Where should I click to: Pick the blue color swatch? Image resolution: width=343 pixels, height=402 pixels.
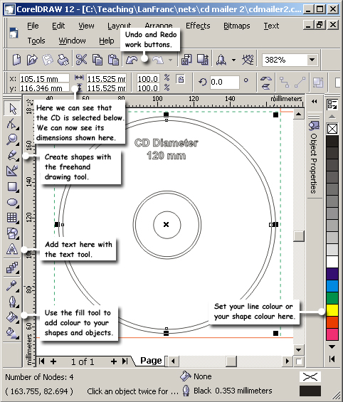pos(332,285)
